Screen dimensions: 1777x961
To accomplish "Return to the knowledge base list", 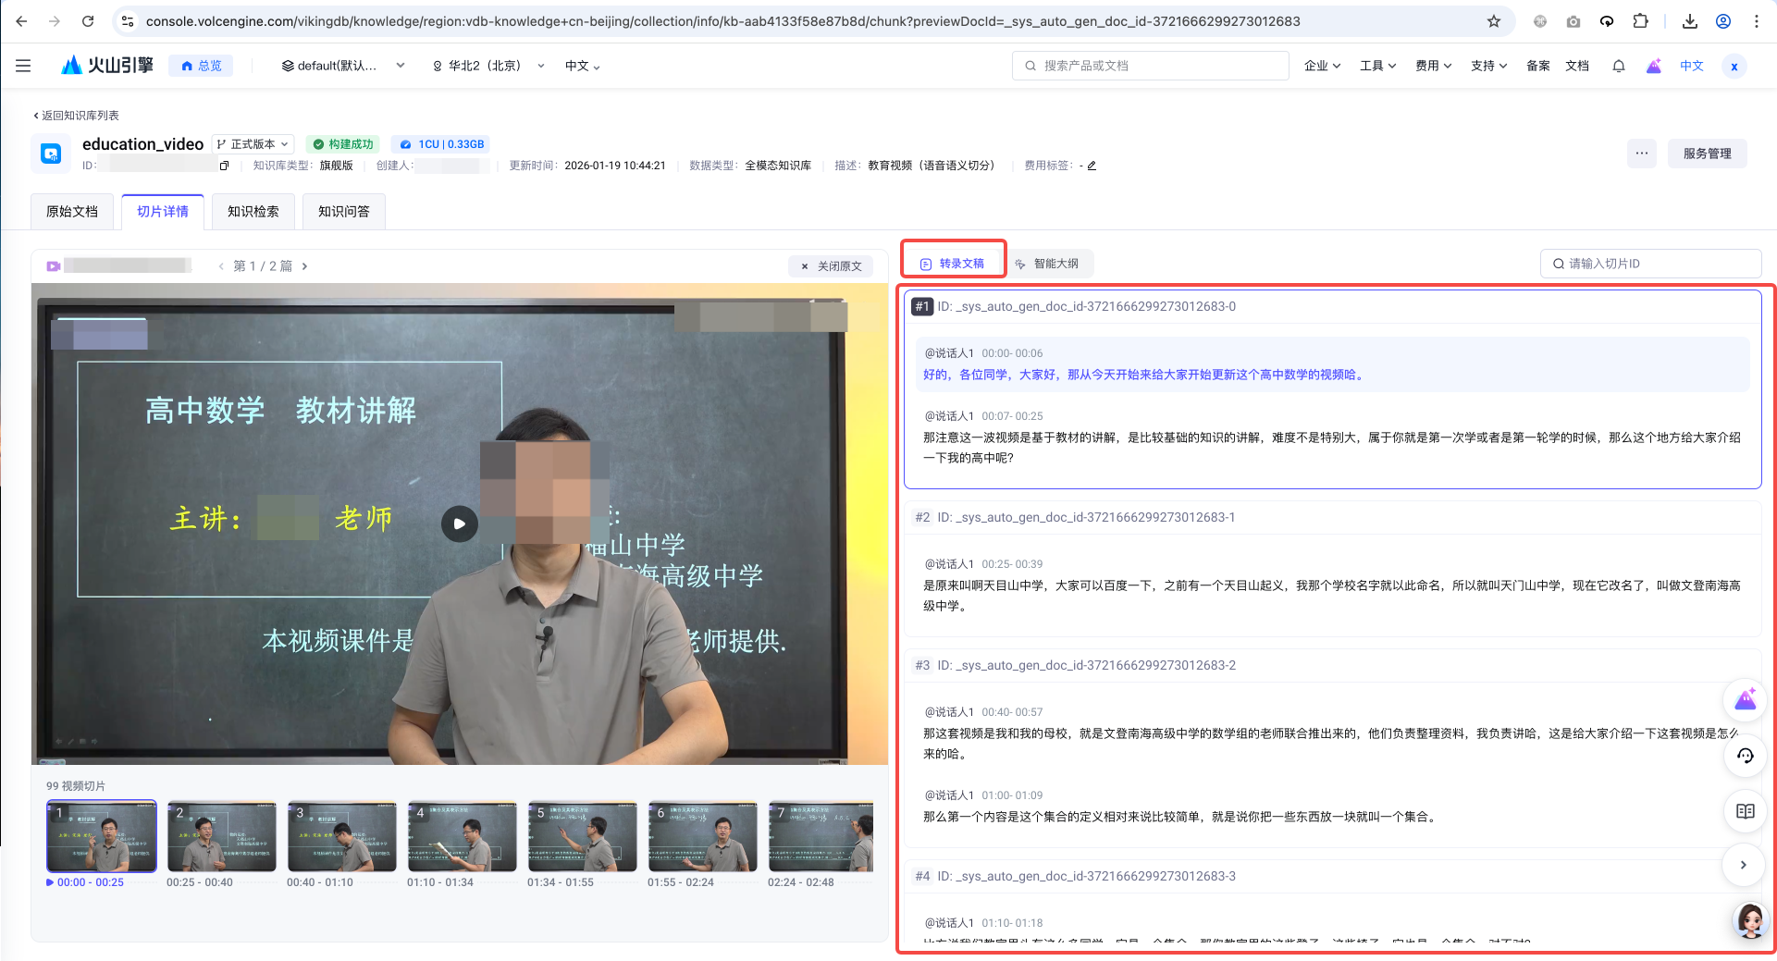I will [77, 116].
